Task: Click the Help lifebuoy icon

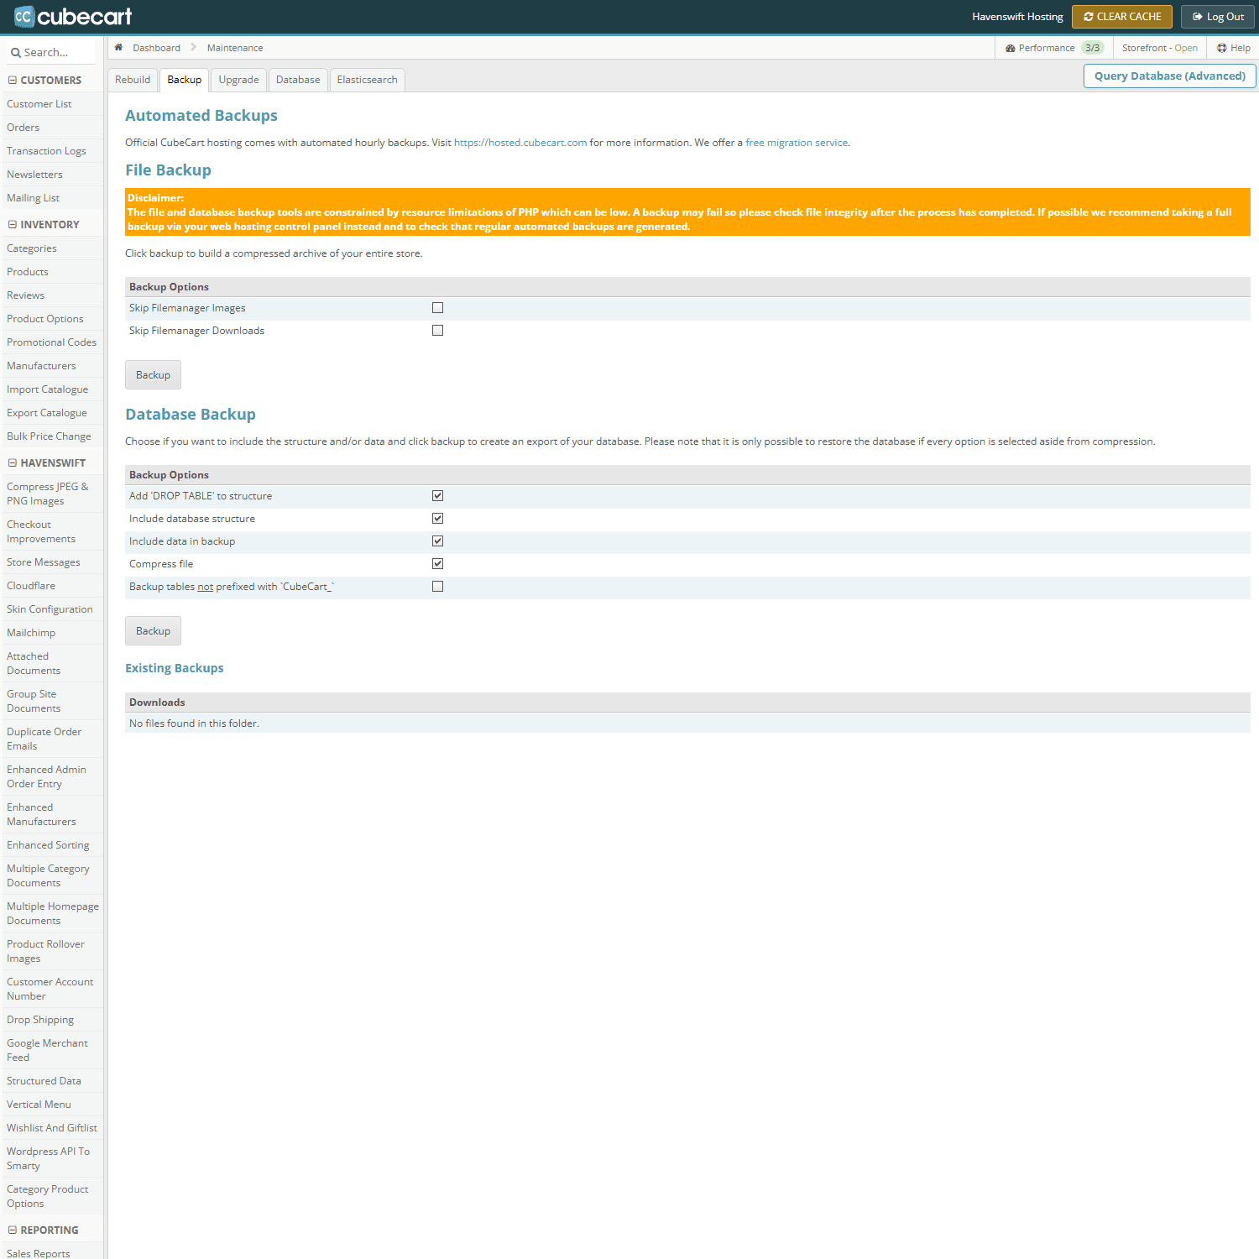Action: click(1222, 48)
